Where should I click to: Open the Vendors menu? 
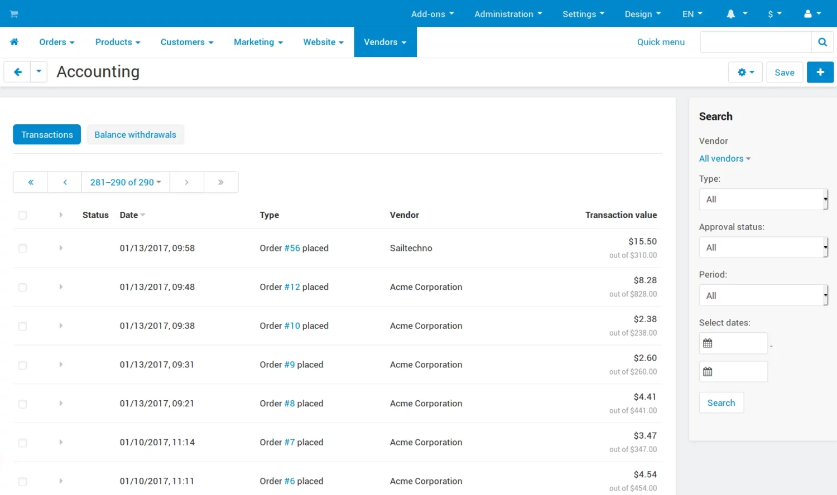[x=385, y=42]
